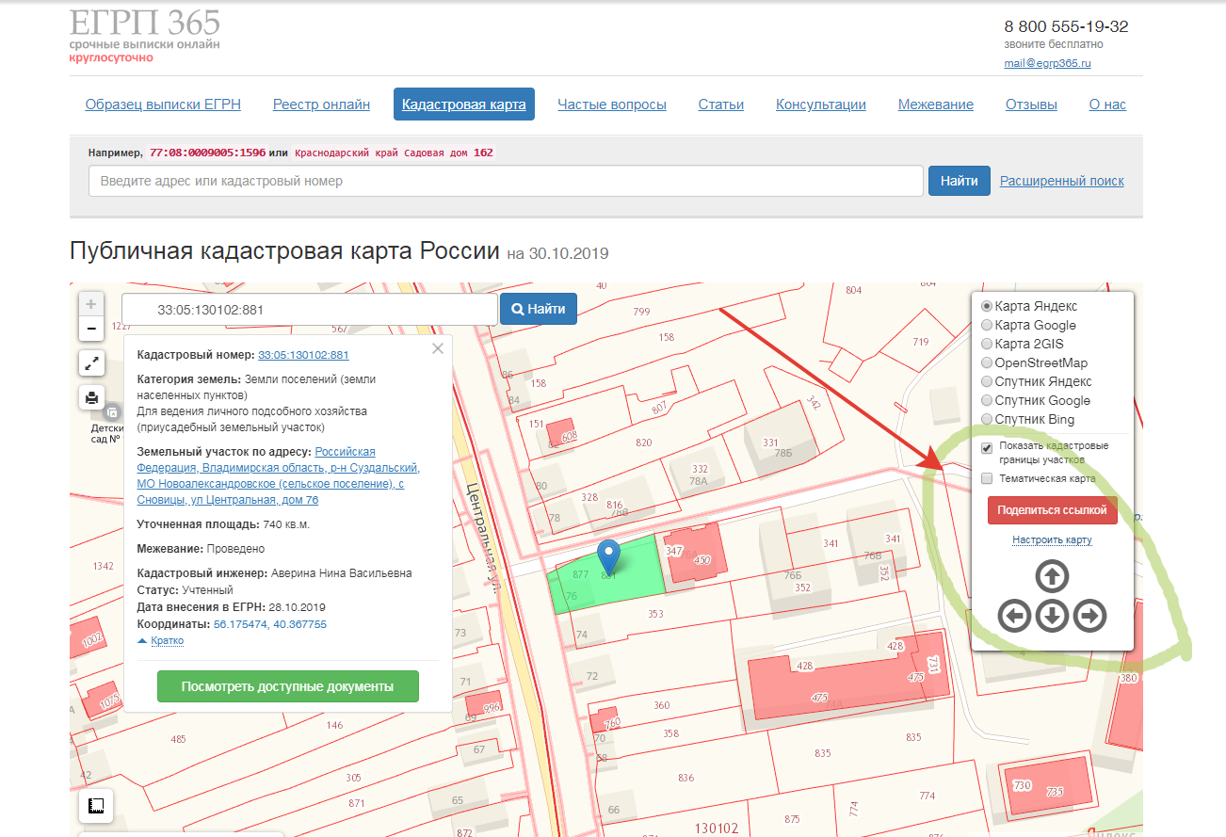Collapse details via Кратко link
Screen dimensions: 1226x837
point(166,640)
